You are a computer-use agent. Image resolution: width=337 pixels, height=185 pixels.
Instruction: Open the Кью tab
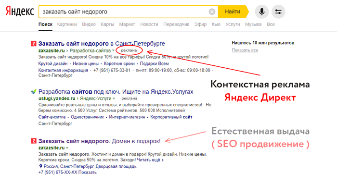click(x=216, y=24)
